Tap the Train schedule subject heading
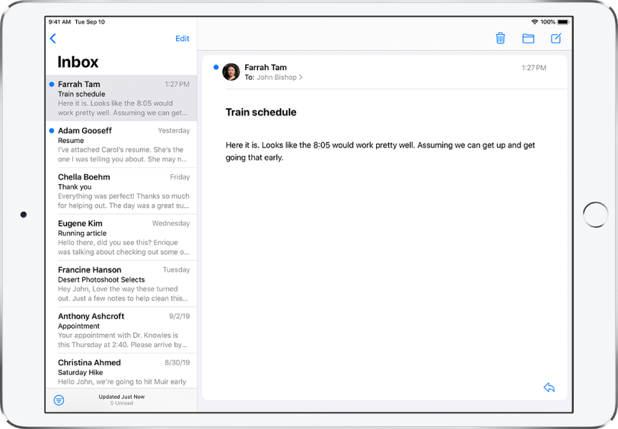Viewport: 618px width, 429px height. [x=261, y=112]
